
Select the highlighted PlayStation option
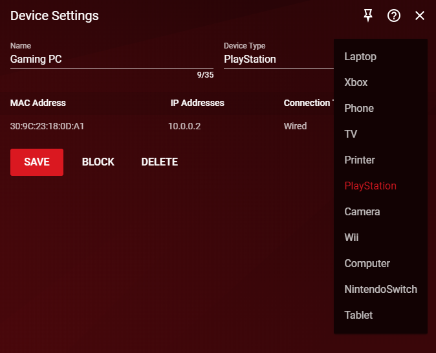point(370,186)
